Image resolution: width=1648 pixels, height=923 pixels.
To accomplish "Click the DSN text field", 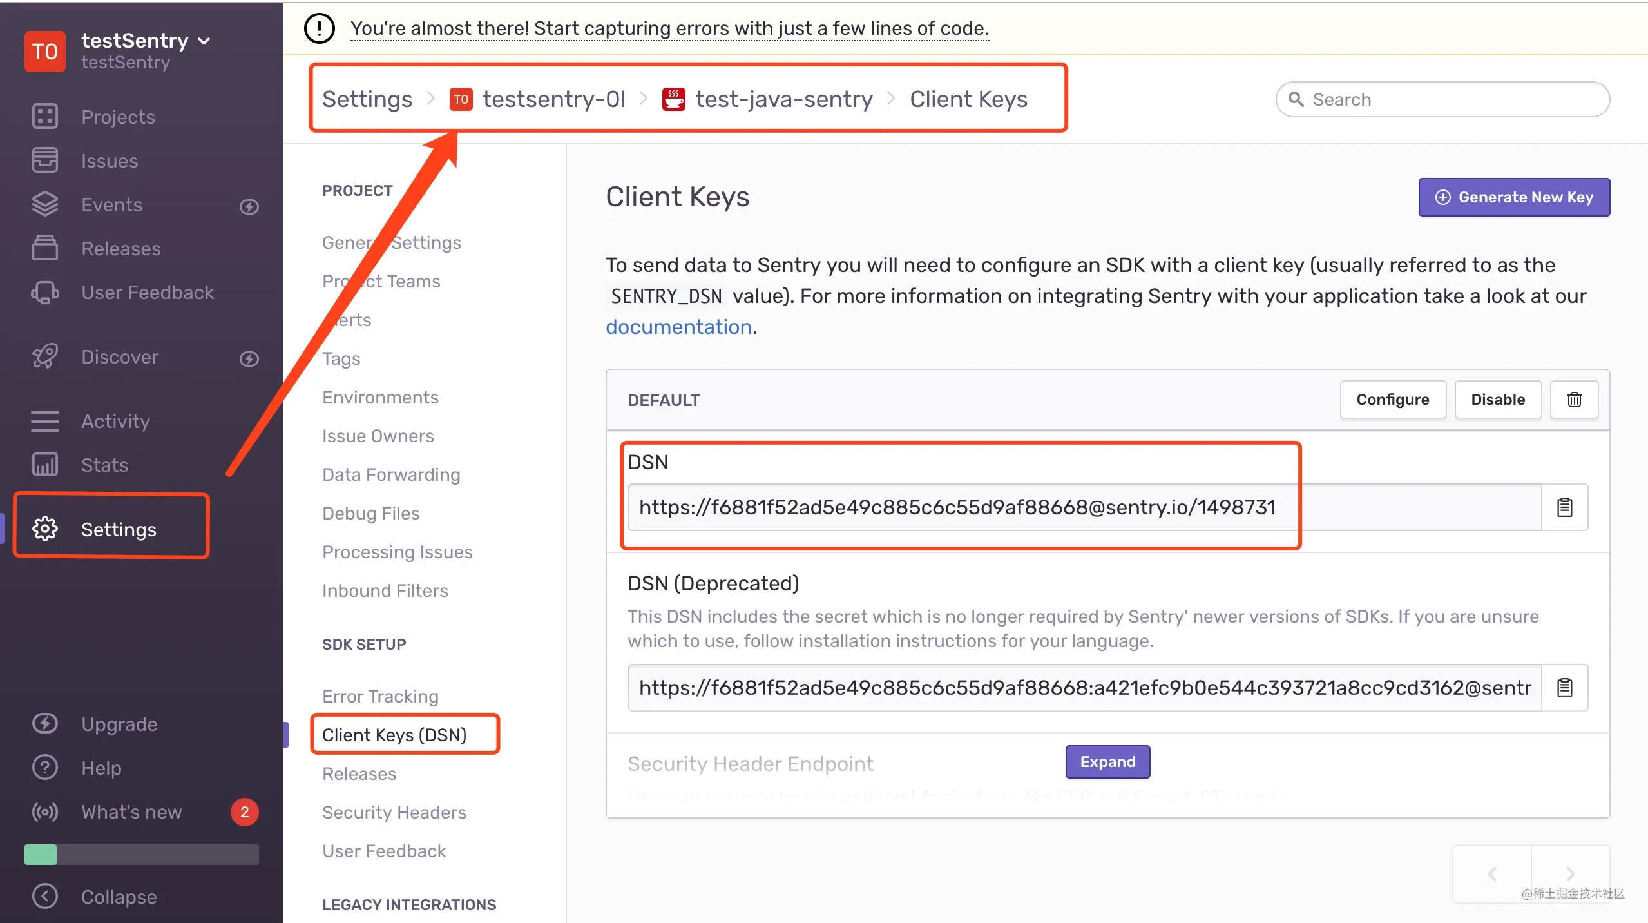I will [x=1085, y=507].
